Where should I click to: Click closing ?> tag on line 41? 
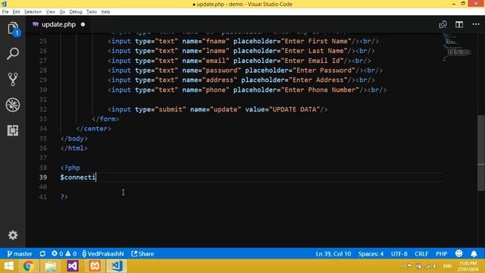pyautogui.click(x=64, y=197)
